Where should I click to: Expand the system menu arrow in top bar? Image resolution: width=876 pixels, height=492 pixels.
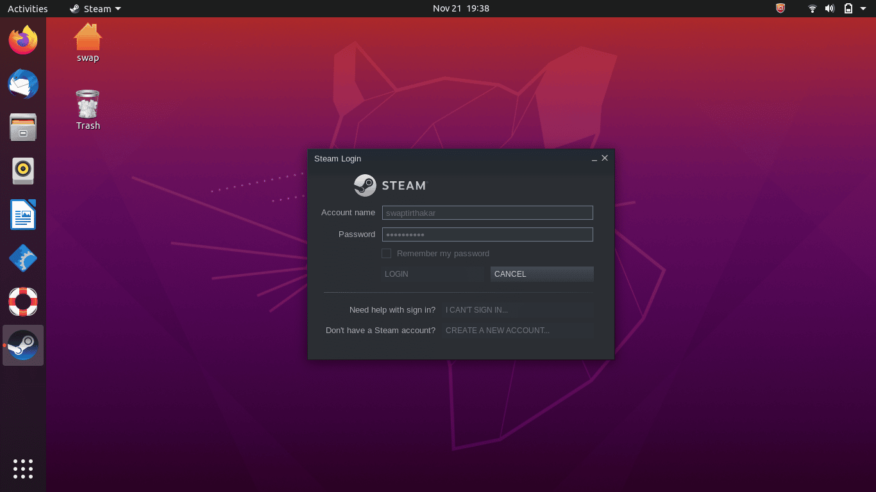pos(864,9)
